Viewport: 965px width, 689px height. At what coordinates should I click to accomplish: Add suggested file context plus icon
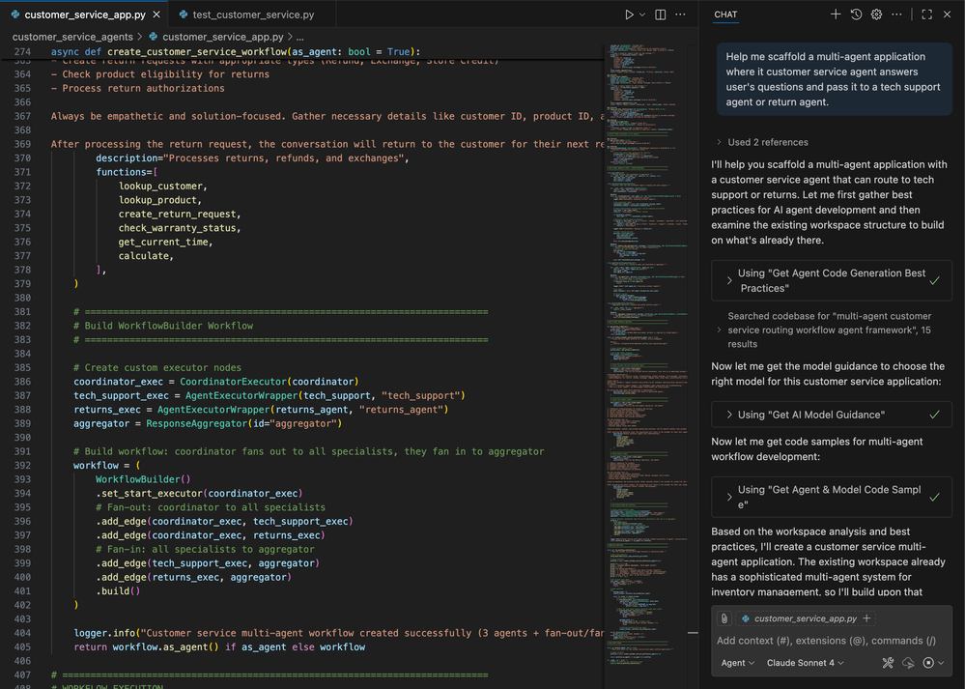click(x=867, y=618)
